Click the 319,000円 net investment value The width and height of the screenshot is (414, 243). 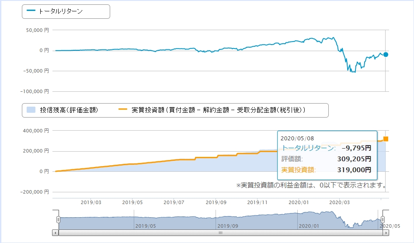(x=354, y=170)
